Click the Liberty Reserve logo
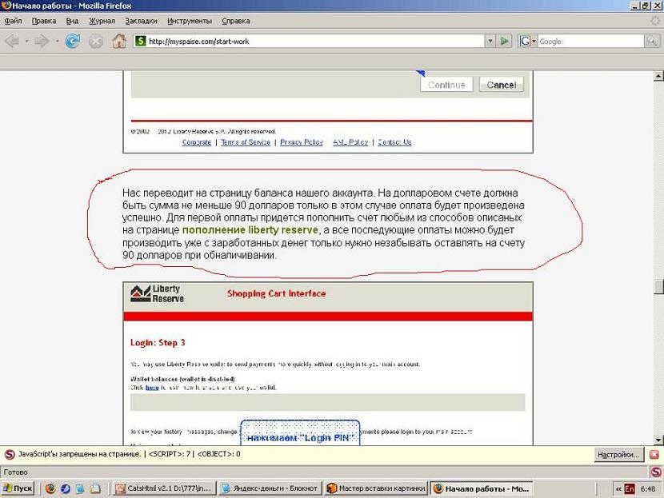Image resolution: width=664 pixels, height=498 pixels. click(157, 293)
